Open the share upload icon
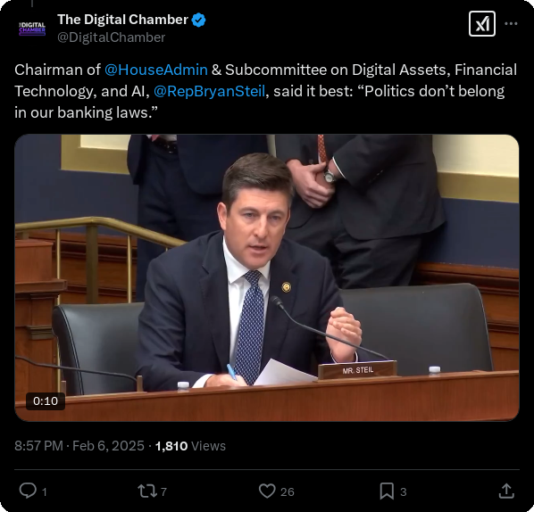This screenshot has height=512, width=534. pos(506,491)
